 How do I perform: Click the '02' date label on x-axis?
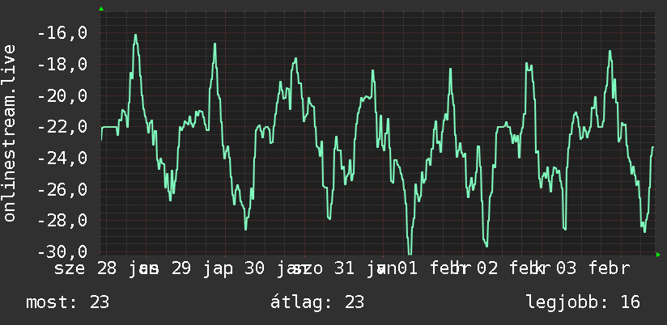click(x=487, y=269)
